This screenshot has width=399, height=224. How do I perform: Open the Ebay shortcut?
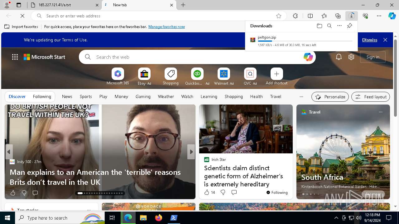pyautogui.click(x=144, y=77)
